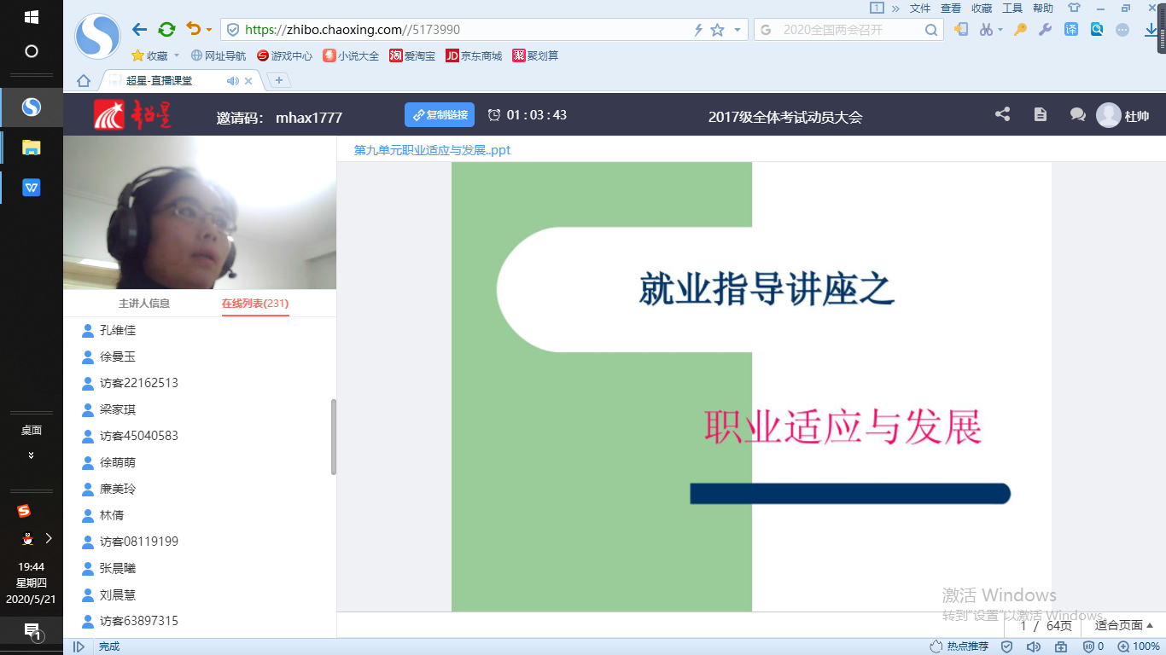Click the online list scrollbar
This screenshot has width=1166, height=655.
tap(333, 437)
